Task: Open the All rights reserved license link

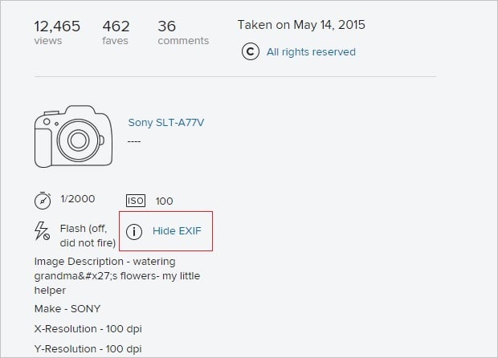Action: point(311,51)
